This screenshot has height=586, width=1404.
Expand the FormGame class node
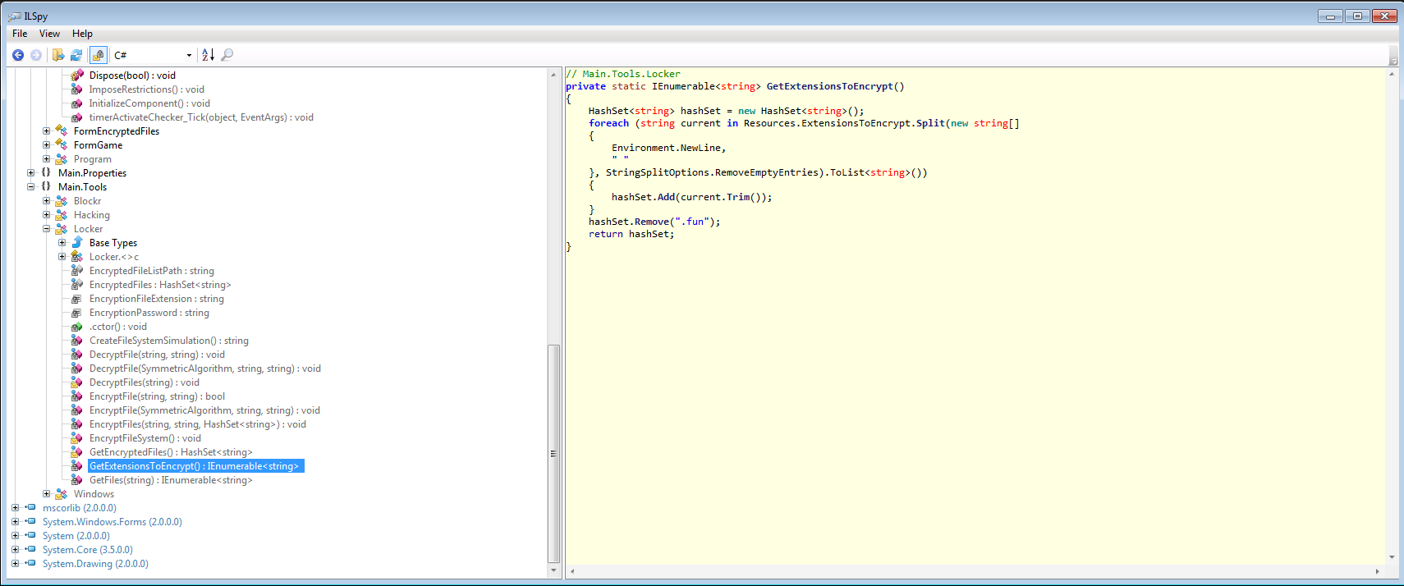tap(47, 145)
